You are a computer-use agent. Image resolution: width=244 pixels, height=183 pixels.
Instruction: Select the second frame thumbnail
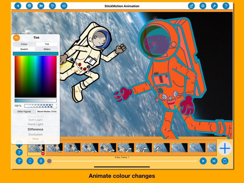coord(54,148)
